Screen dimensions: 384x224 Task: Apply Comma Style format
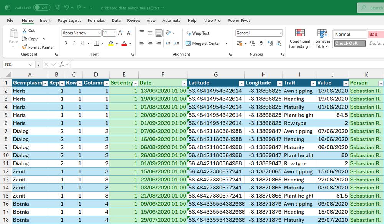click(x=261, y=43)
